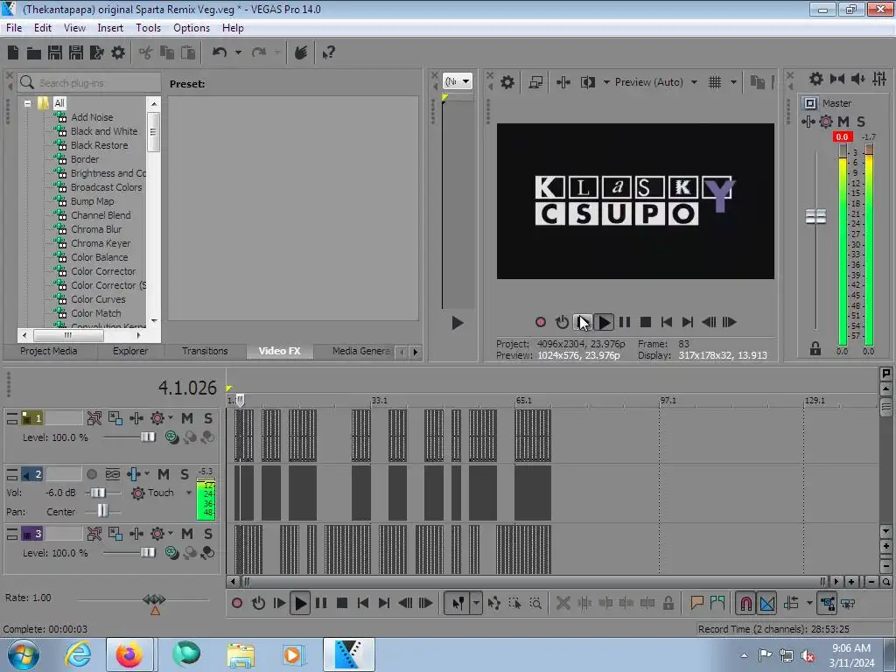Open Touch automation mode dropdown on track 2
The width and height of the screenshot is (896, 672).
click(189, 493)
